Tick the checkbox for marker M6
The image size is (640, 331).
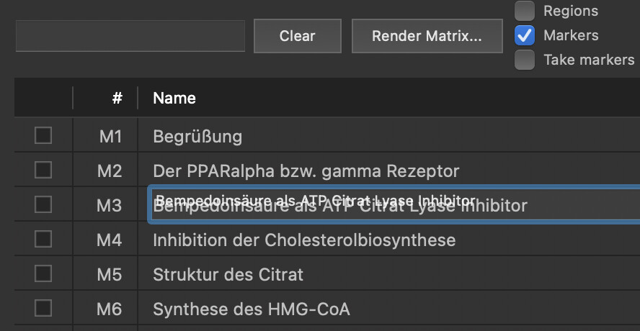point(43,308)
